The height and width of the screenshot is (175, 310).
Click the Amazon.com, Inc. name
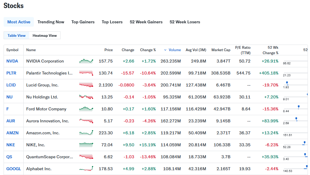pos(43,133)
